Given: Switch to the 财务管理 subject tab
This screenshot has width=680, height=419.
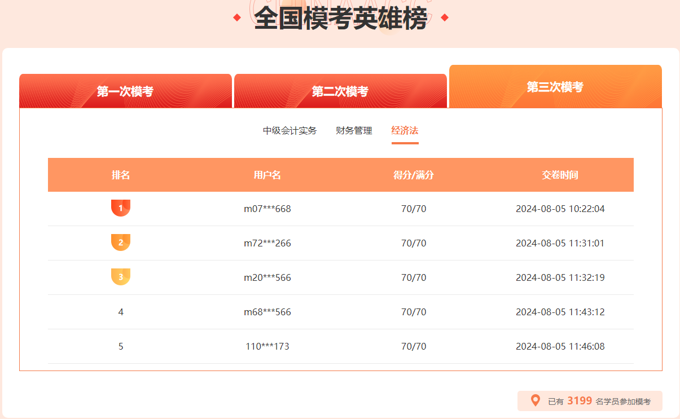Looking at the screenshot, I should [353, 130].
